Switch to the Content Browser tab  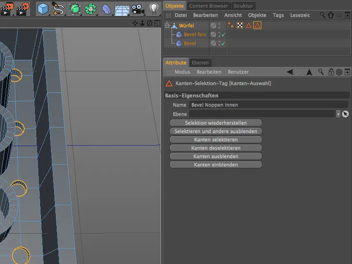point(208,6)
